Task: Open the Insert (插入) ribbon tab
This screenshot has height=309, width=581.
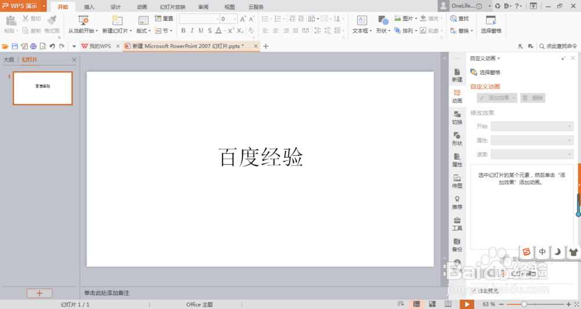Action: 89,6
